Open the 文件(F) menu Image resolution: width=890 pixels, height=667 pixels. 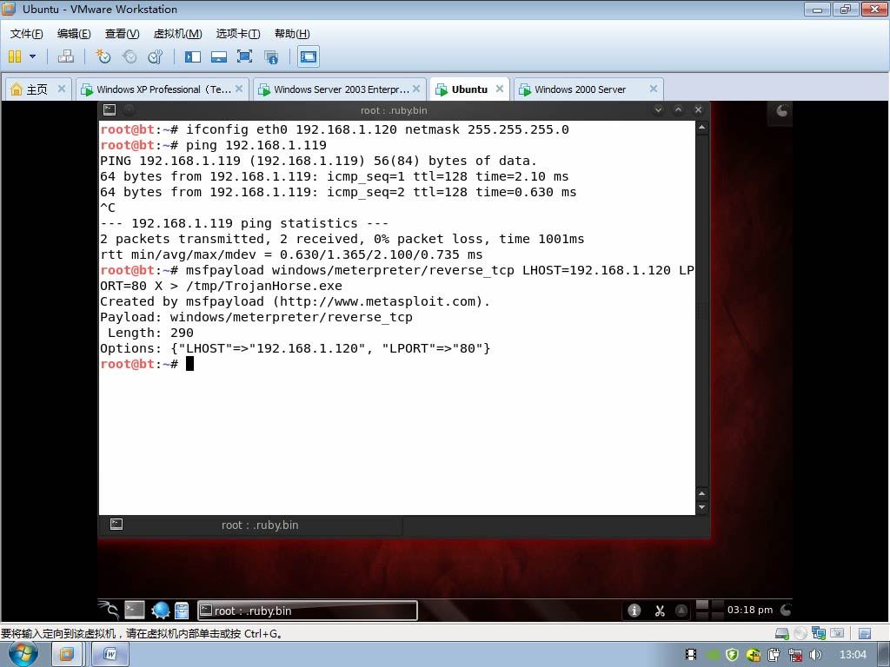click(26, 34)
